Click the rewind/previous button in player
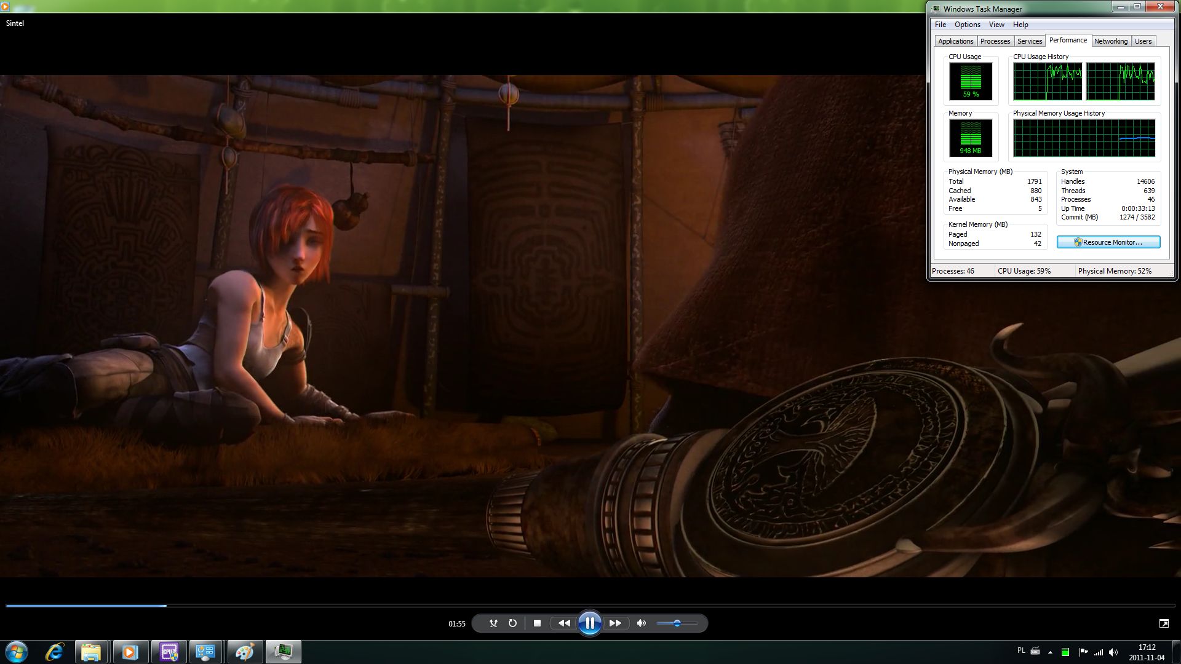The width and height of the screenshot is (1181, 664). (564, 623)
